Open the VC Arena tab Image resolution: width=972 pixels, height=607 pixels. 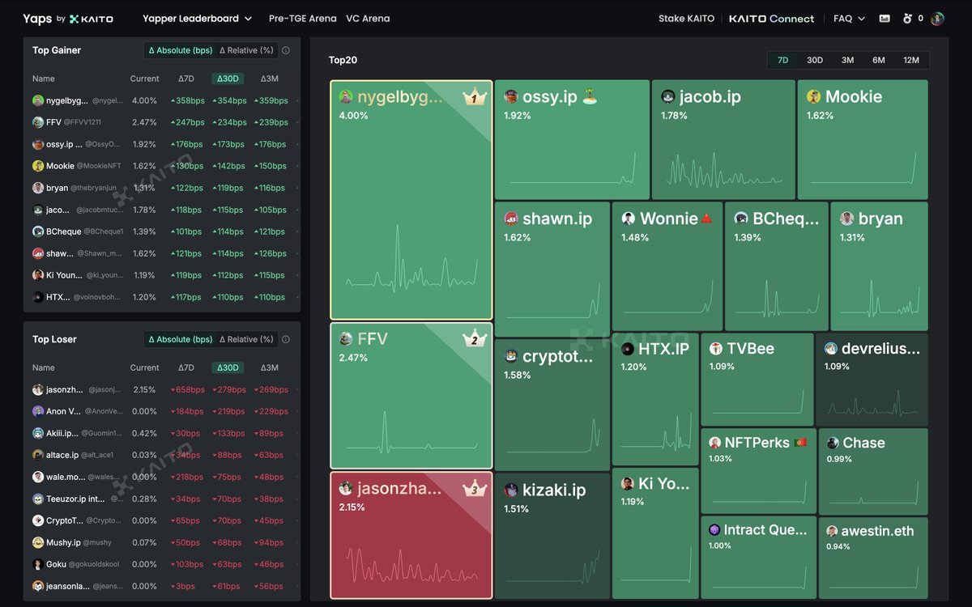coord(368,18)
